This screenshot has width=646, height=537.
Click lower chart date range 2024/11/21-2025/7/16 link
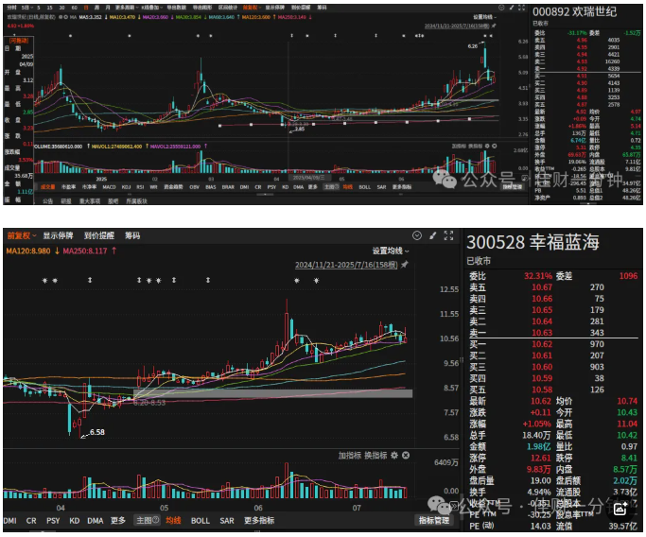(x=346, y=265)
